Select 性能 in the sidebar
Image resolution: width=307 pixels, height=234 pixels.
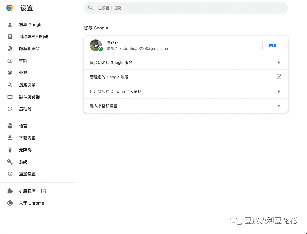[x=23, y=61]
